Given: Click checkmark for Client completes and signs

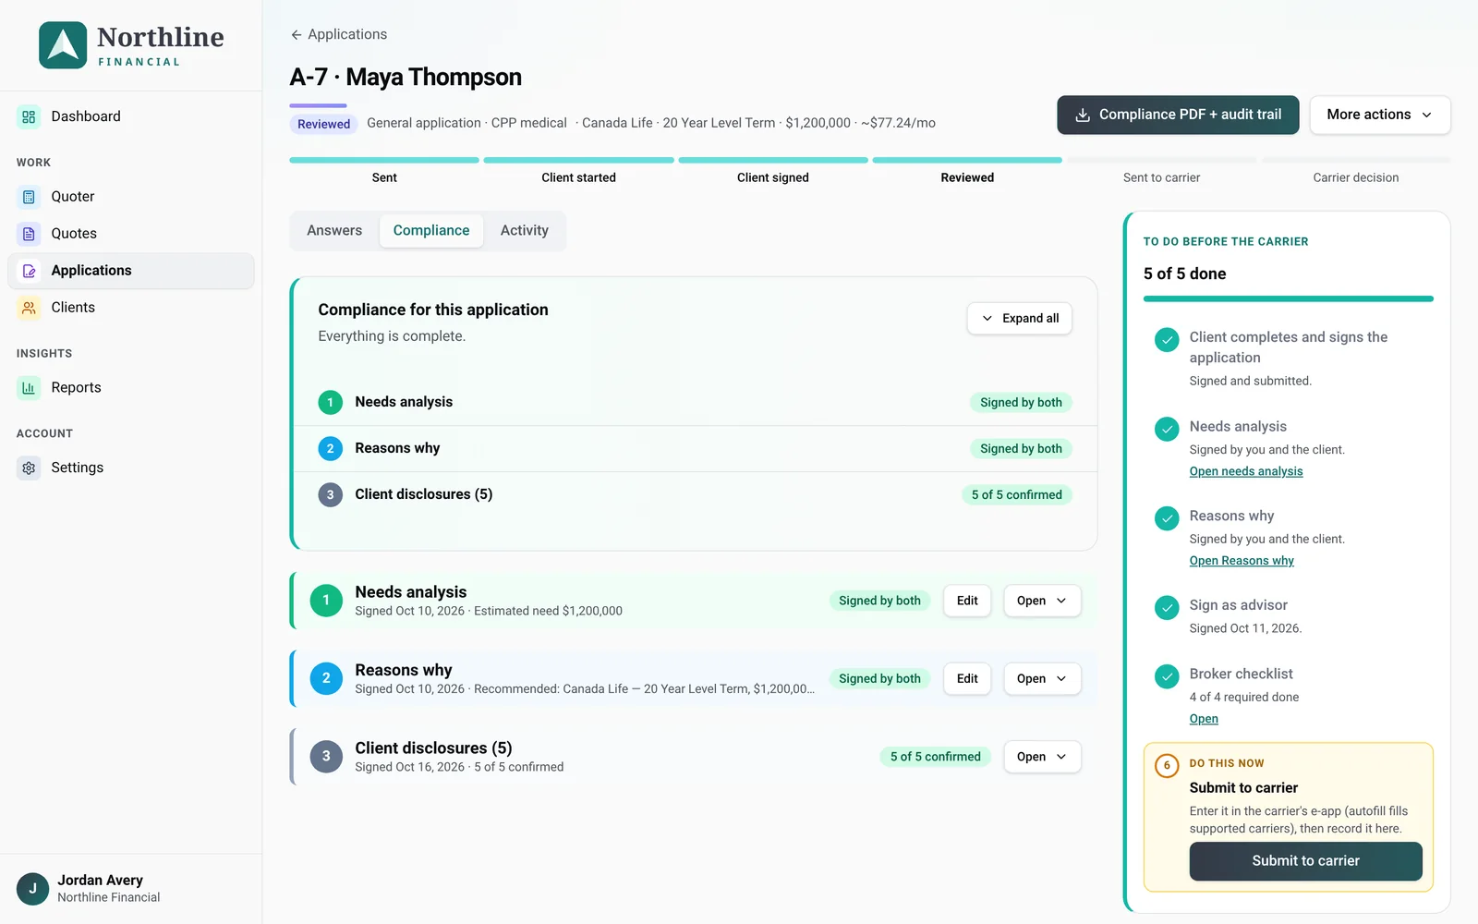Looking at the screenshot, I should [1167, 339].
